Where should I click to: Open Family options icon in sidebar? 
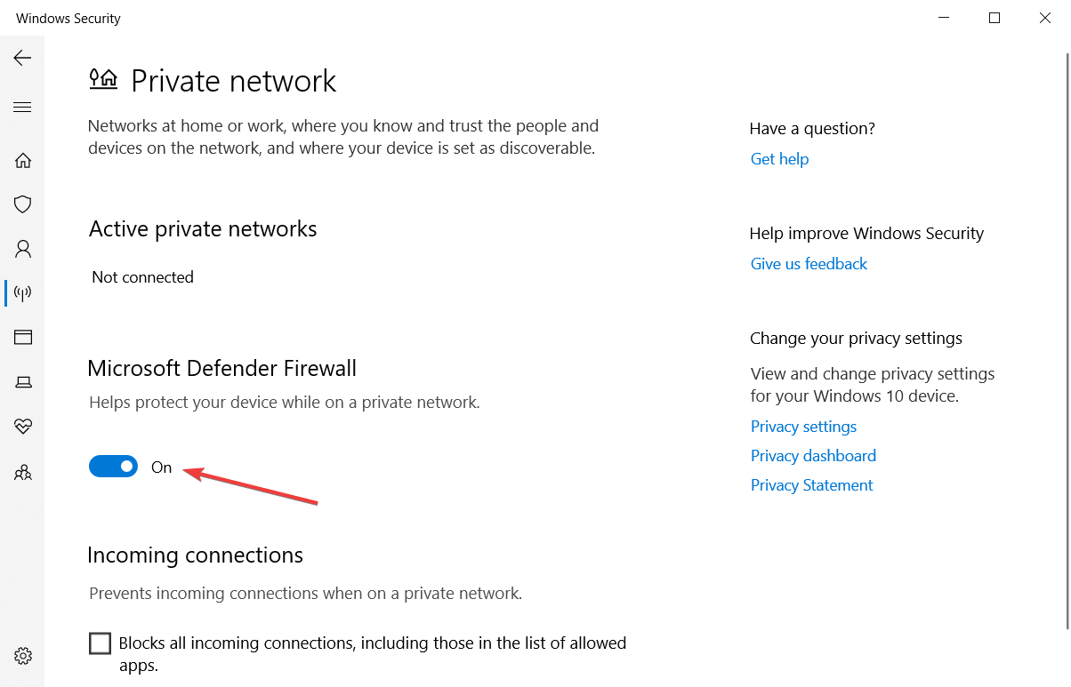click(x=23, y=472)
